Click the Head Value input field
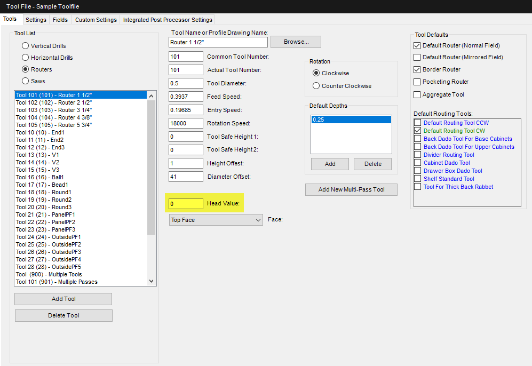 tap(186, 204)
